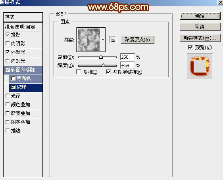Click the 缩放(S) slider handle

(101, 57)
